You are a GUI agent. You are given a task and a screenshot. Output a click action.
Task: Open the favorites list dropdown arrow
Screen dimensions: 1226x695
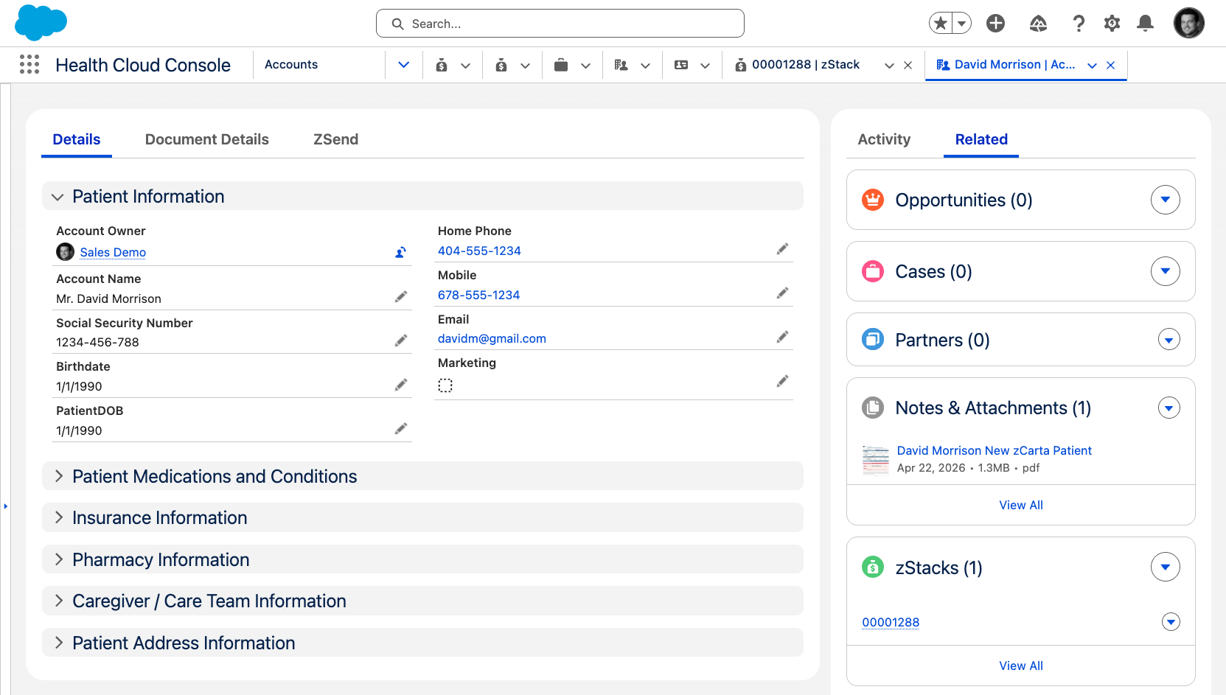click(x=961, y=24)
